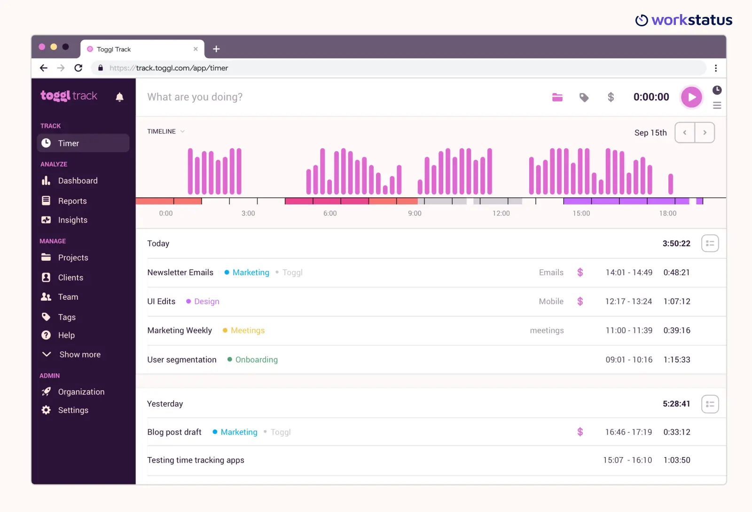Expand Show more in sidebar
This screenshot has height=512, width=752.
tap(71, 355)
